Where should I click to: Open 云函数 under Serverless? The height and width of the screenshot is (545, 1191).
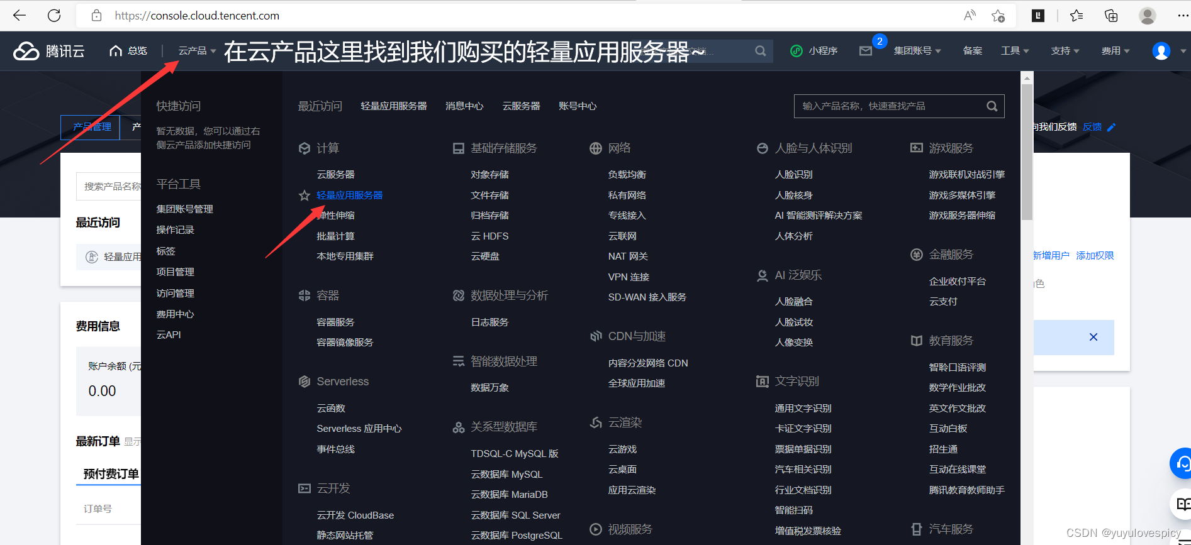coord(331,409)
